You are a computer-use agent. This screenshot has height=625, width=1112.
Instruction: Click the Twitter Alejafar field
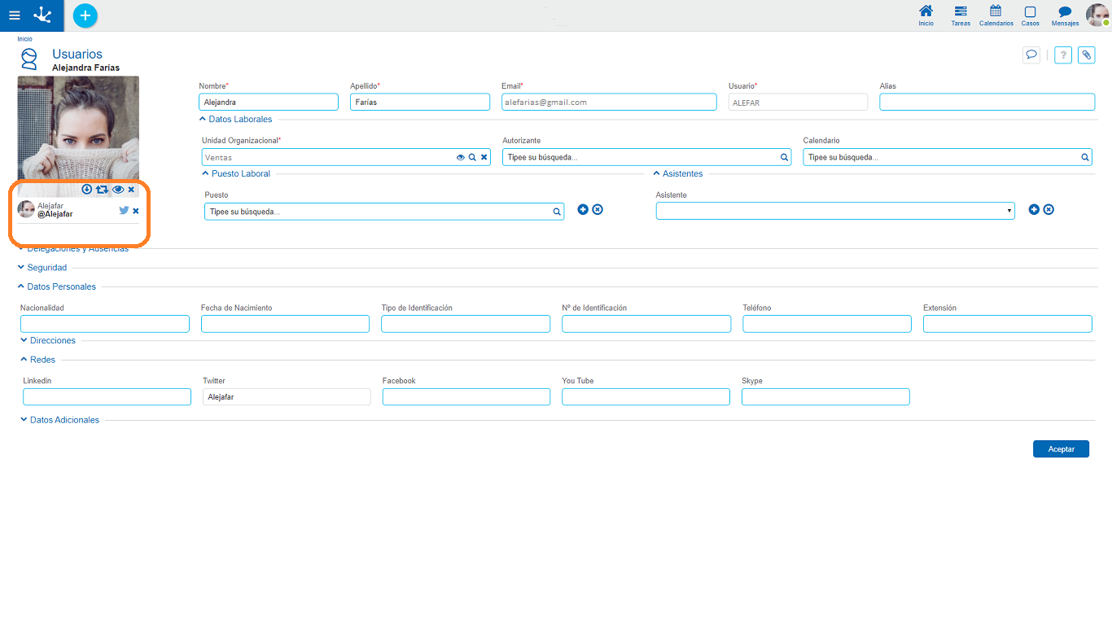click(x=287, y=396)
